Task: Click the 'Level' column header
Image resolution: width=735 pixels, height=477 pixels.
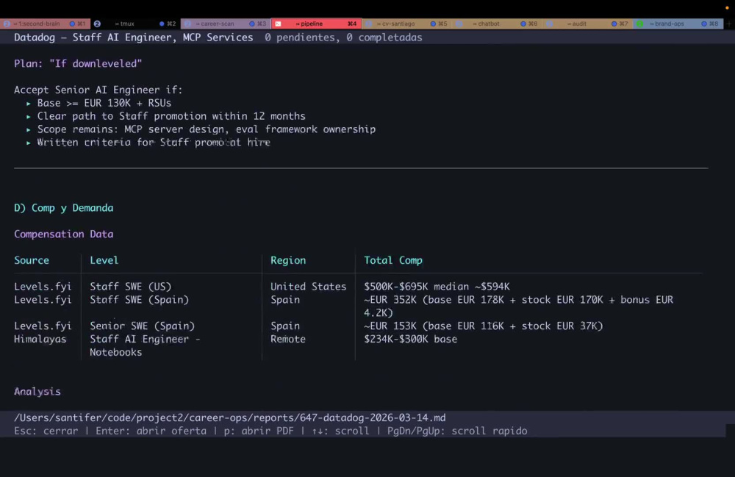Action: (x=104, y=260)
